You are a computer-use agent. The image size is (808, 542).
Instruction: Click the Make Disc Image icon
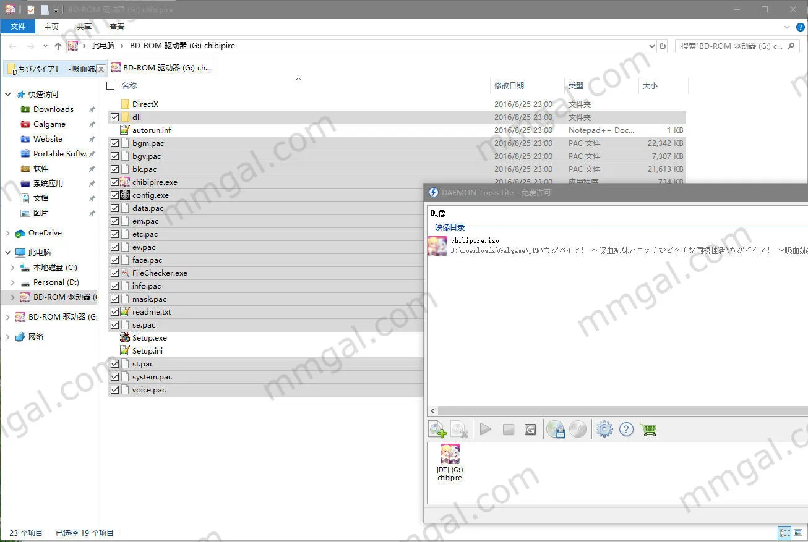tap(555, 430)
